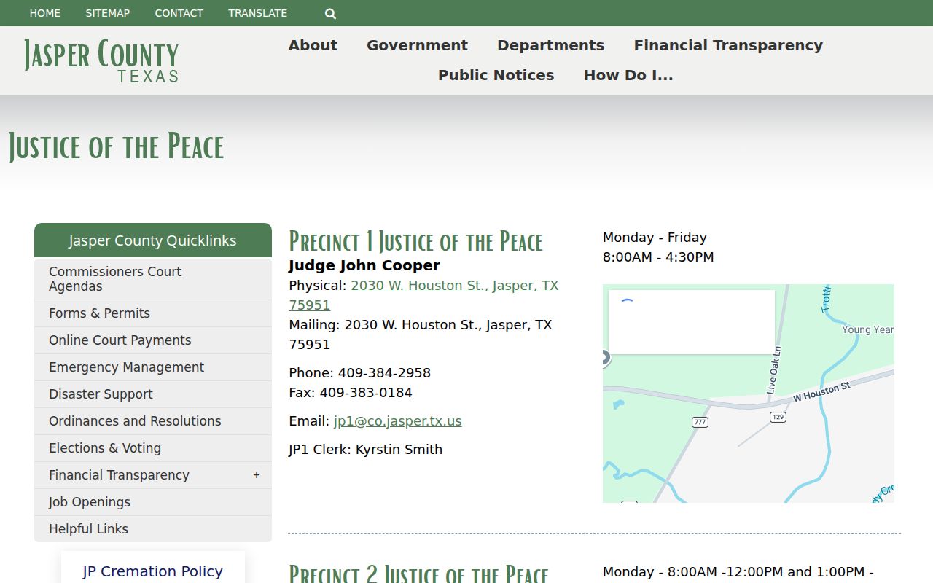Image resolution: width=933 pixels, height=583 pixels.
Task: Go to HOME in top bar
Action: [x=45, y=13]
